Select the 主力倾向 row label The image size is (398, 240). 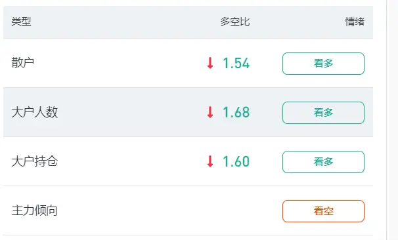point(35,210)
